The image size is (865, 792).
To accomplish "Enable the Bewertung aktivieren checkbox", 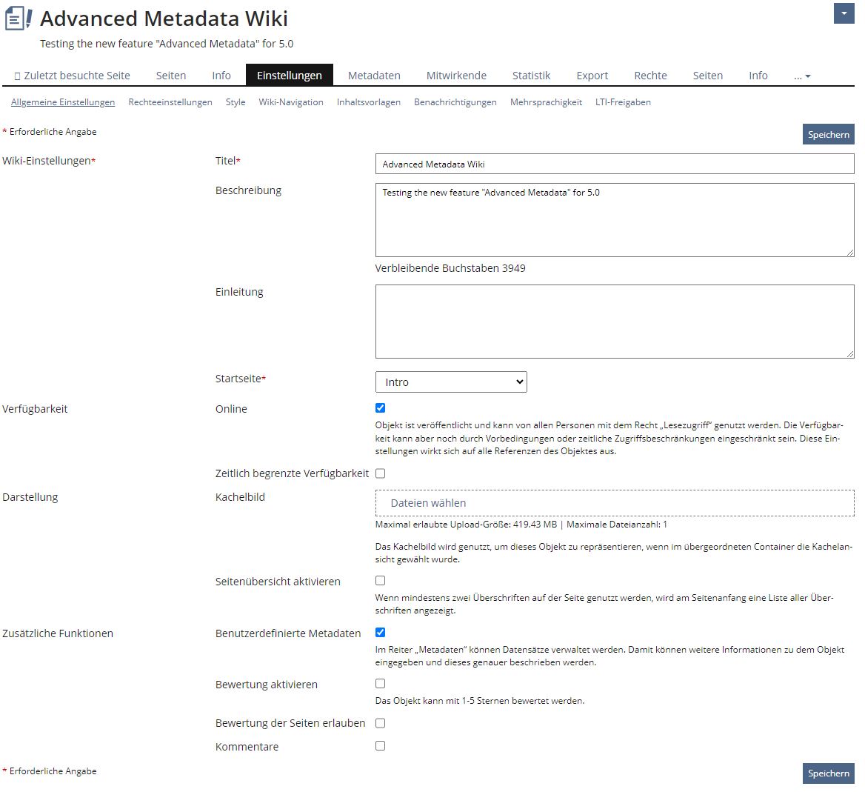I will (381, 684).
